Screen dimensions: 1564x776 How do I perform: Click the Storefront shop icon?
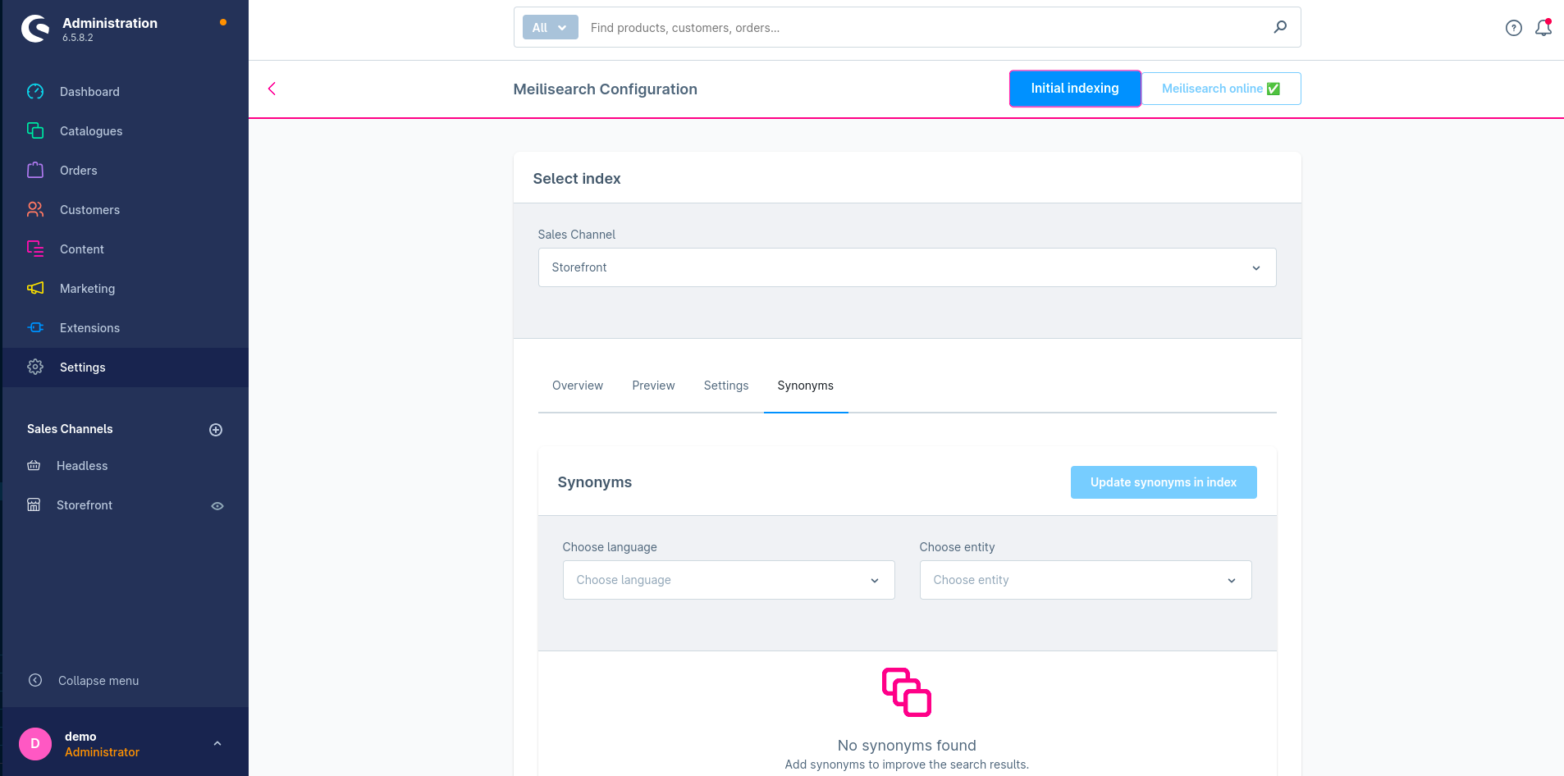point(34,505)
